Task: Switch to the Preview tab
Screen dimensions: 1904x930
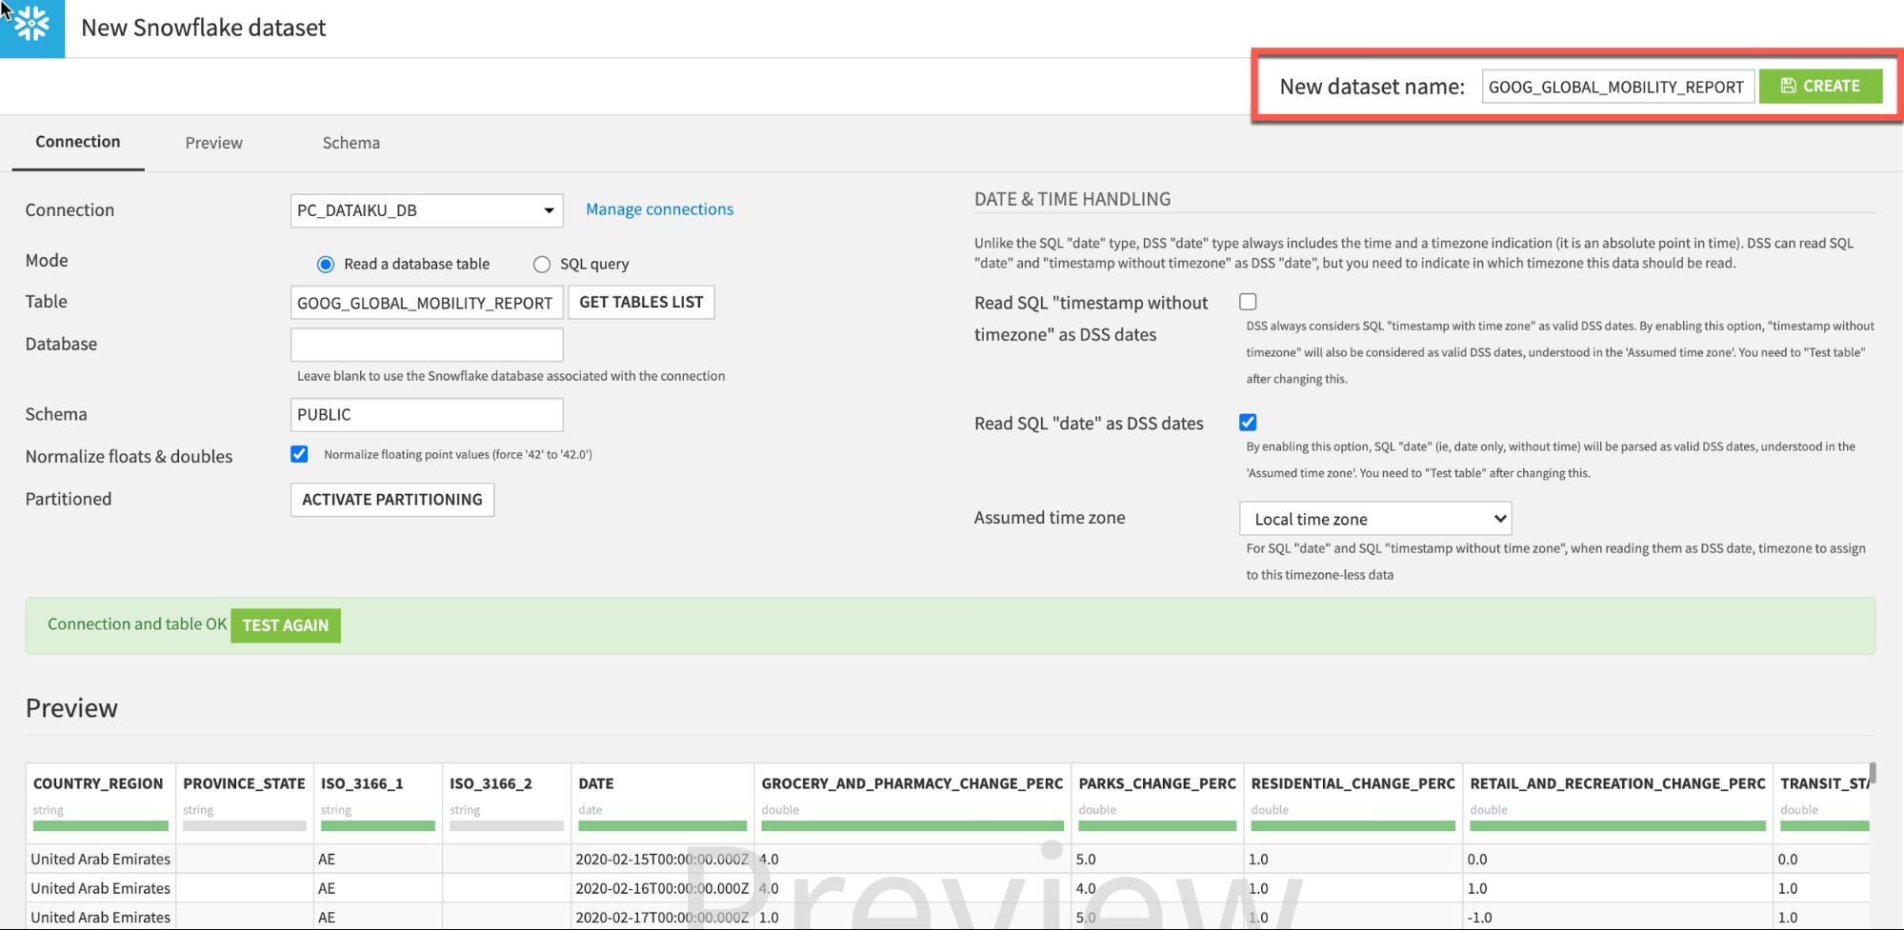Action: (x=213, y=143)
